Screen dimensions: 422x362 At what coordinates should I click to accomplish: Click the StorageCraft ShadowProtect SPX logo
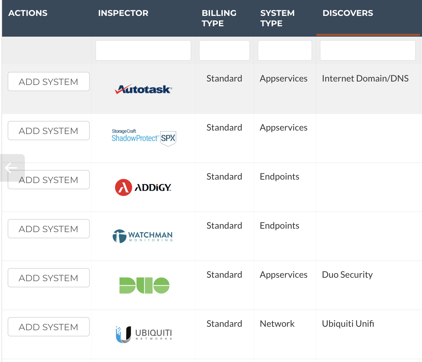[144, 138]
